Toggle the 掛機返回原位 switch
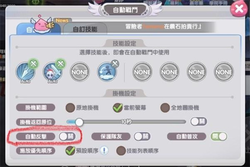 click(x=199, y=121)
